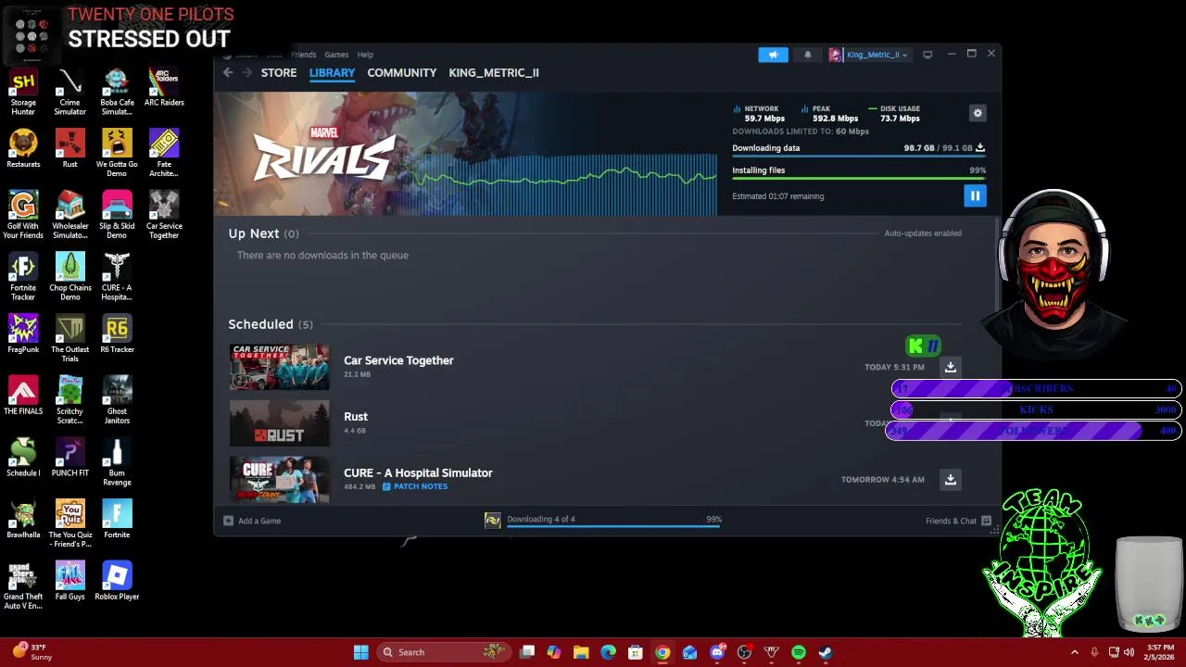Open Brawlhalla desktop shortcut
Image resolution: width=1186 pixels, height=667 pixels.
23,520
